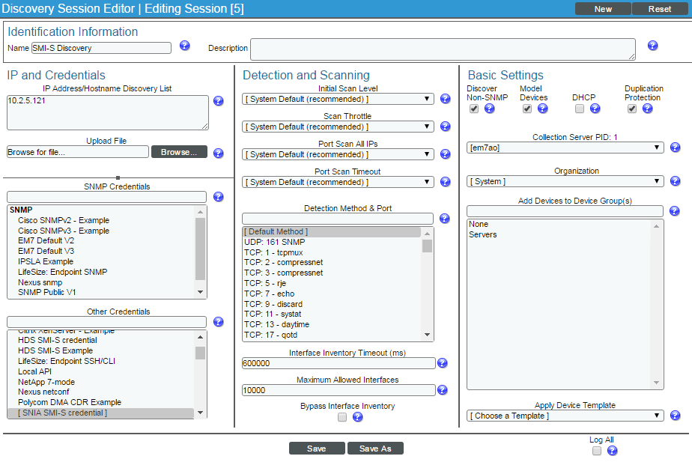The height and width of the screenshot is (468, 692).
Task: Open help for Duplication Protection
Action: (647, 109)
